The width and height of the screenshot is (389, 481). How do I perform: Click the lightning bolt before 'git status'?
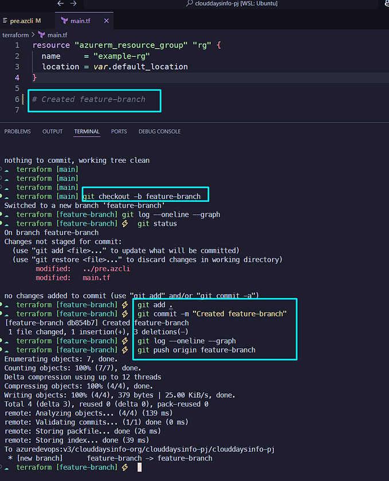point(125,224)
